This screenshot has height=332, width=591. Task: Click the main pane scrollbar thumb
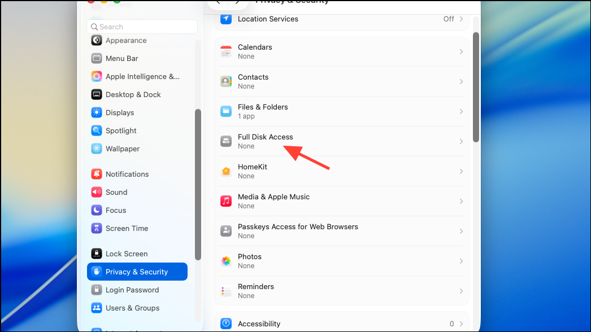click(x=476, y=88)
